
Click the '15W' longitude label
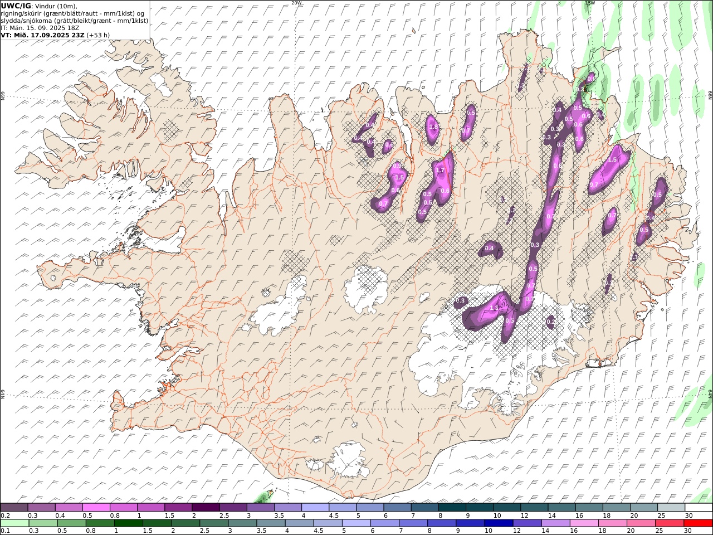coord(590,3)
